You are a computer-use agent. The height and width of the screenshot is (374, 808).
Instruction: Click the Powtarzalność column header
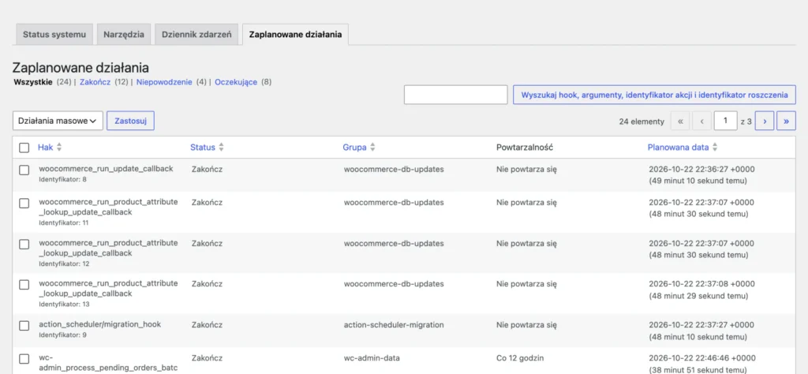525,148
